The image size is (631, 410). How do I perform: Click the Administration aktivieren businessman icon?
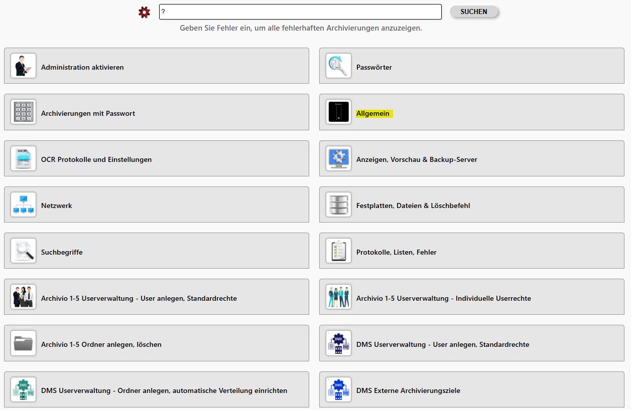(x=23, y=66)
